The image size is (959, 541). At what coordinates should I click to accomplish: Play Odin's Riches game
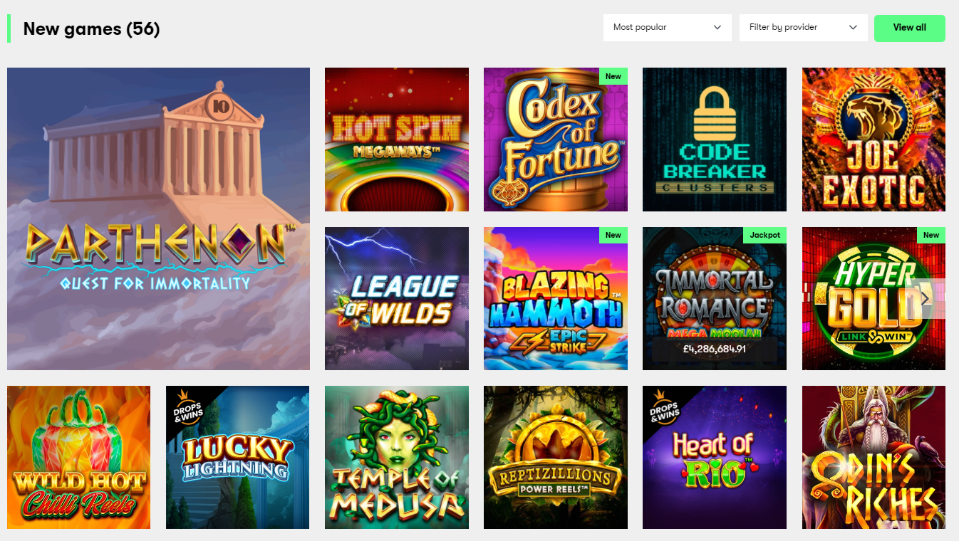click(x=874, y=457)
